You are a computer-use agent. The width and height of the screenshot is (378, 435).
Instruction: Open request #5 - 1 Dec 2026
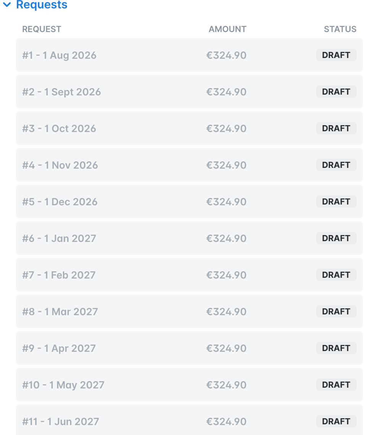coord(189,201)
